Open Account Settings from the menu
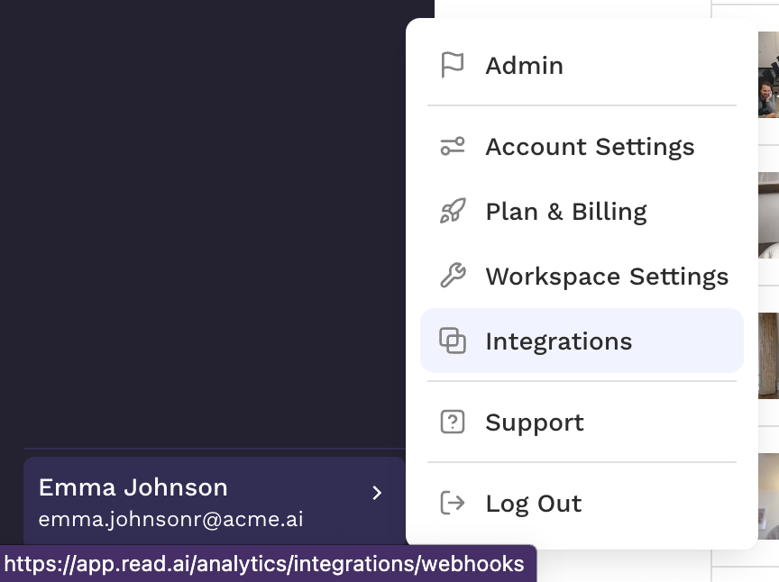Image resolution: width=779 pixels, height=582 pixels. pyautogui.click(x=590, y=147)
